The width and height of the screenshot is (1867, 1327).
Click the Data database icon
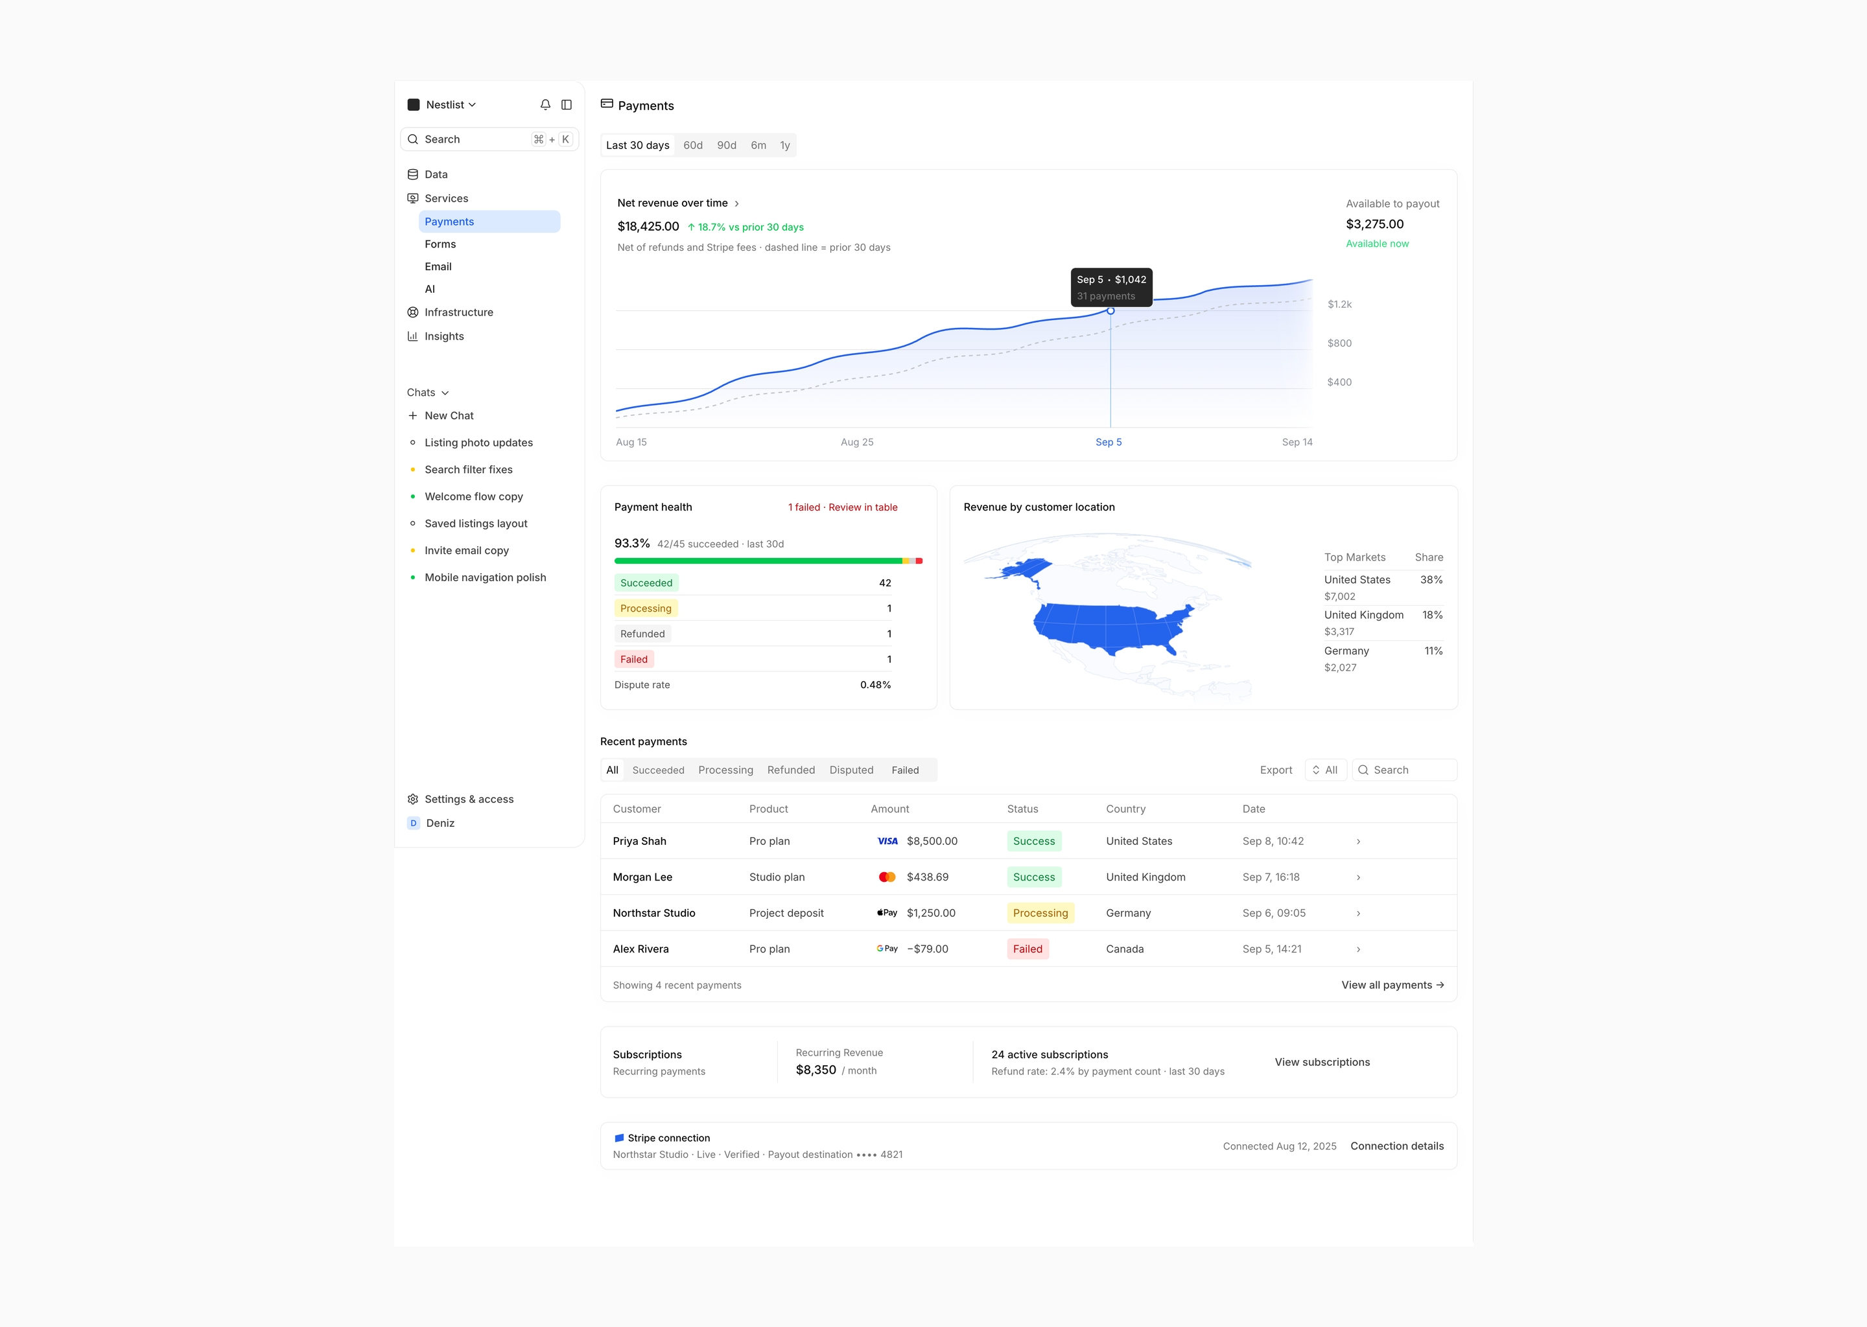[413, 174]
